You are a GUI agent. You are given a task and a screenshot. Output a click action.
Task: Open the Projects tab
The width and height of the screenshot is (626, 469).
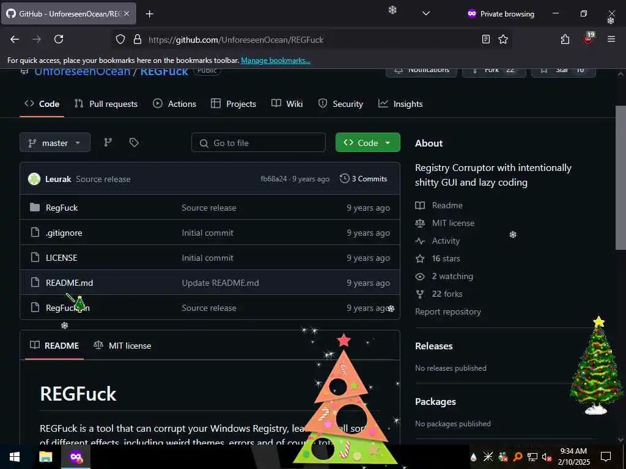(x=234, y=104)
